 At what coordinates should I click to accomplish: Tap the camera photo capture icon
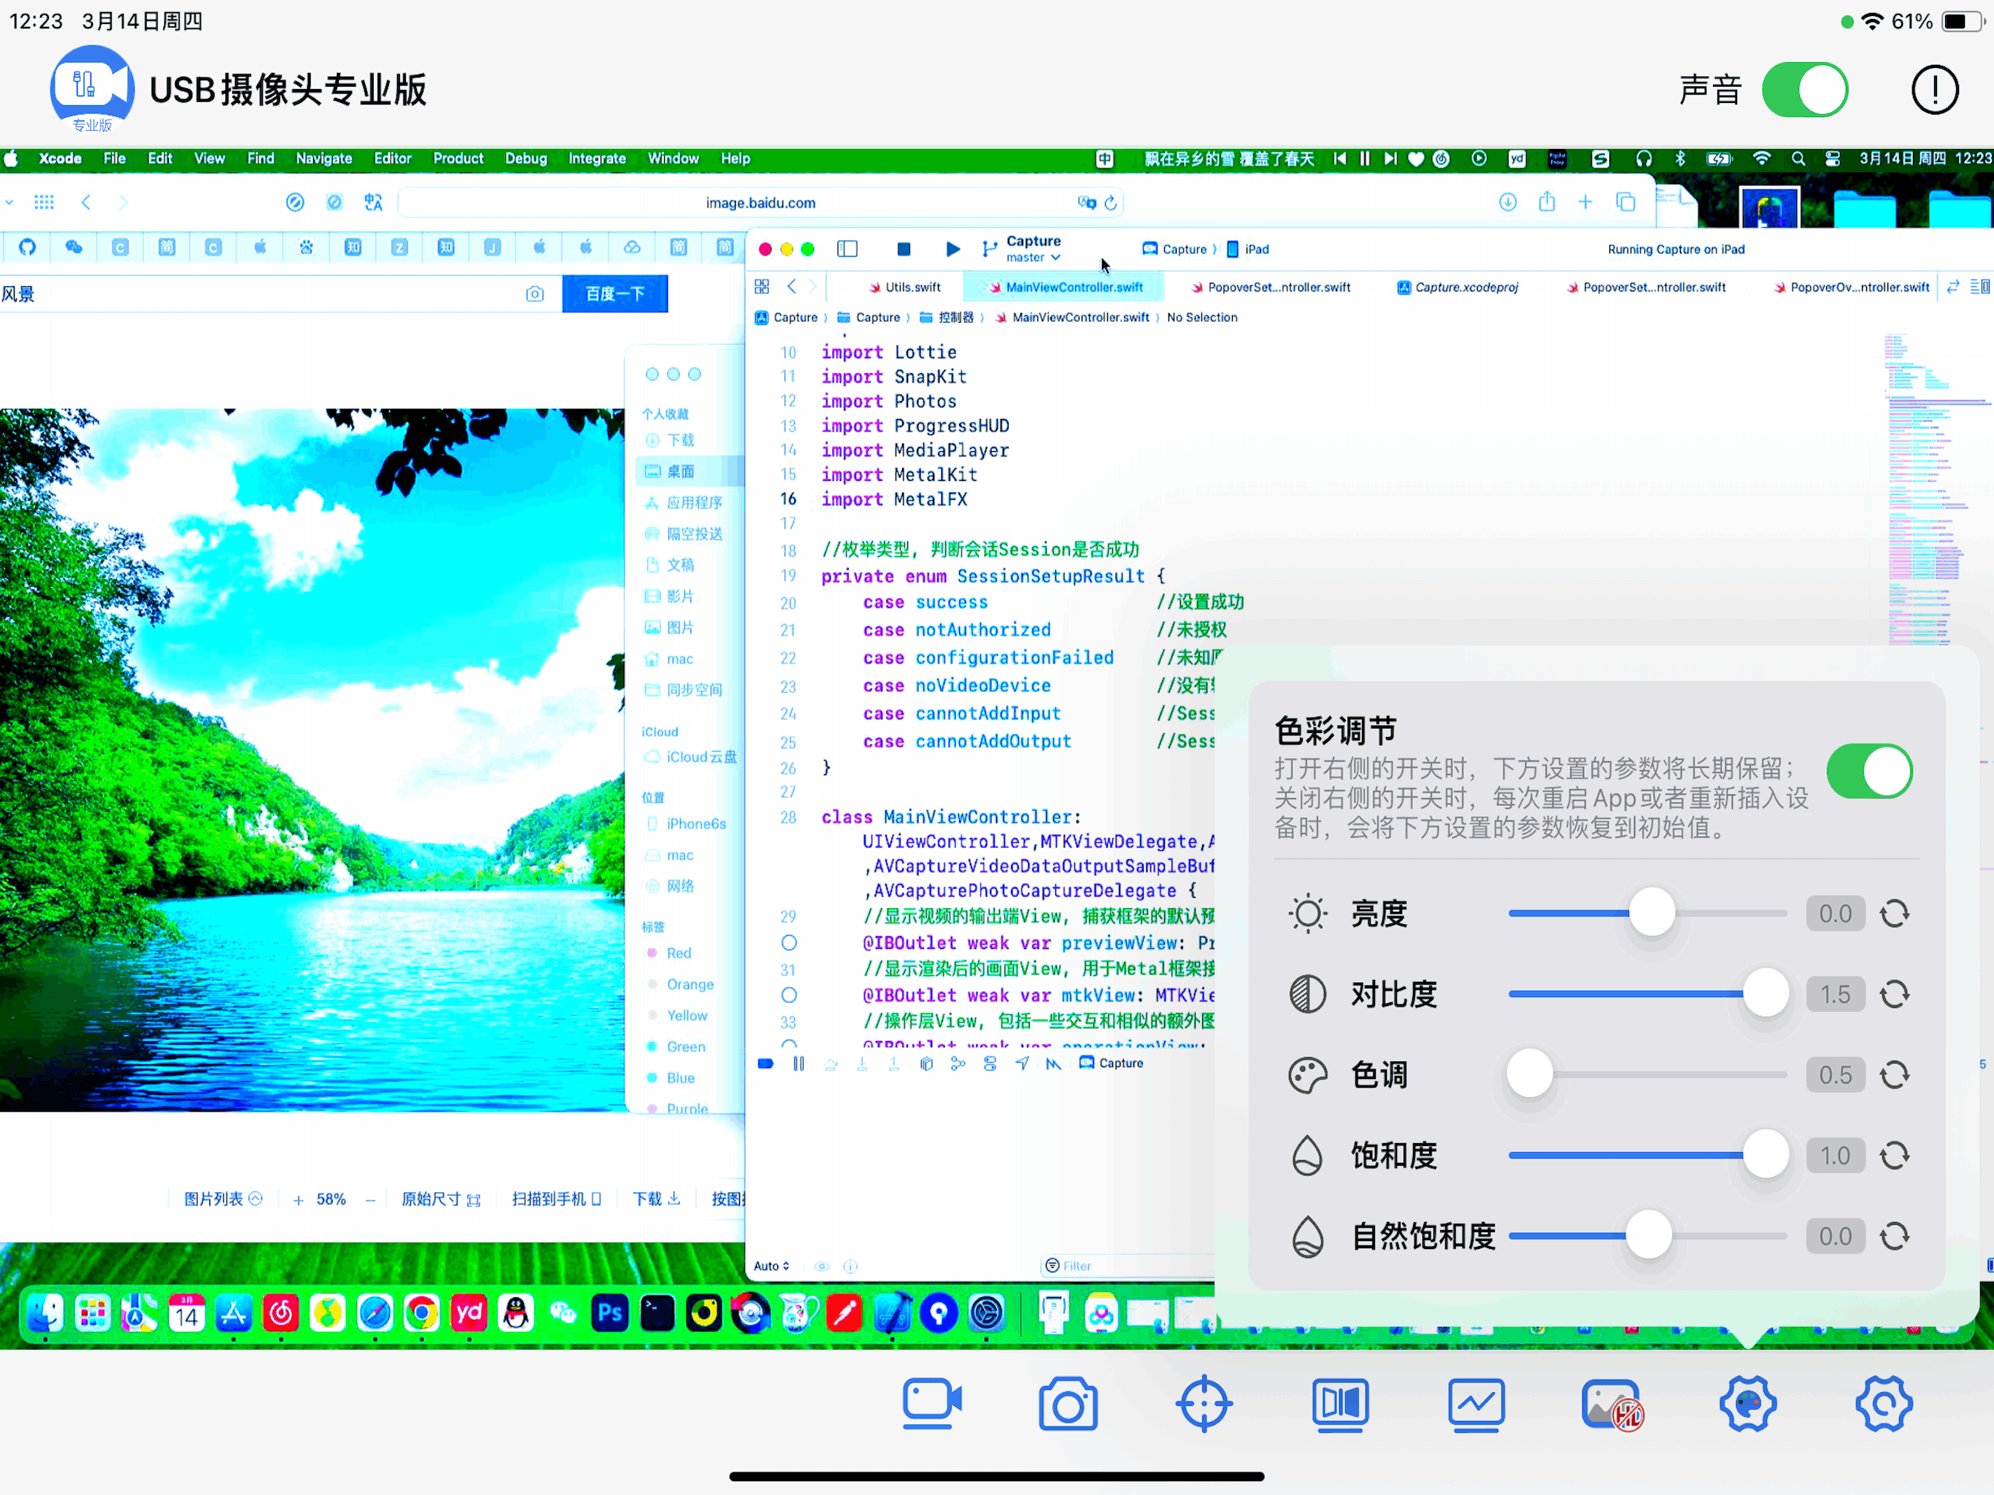tap(1069, 1404)
